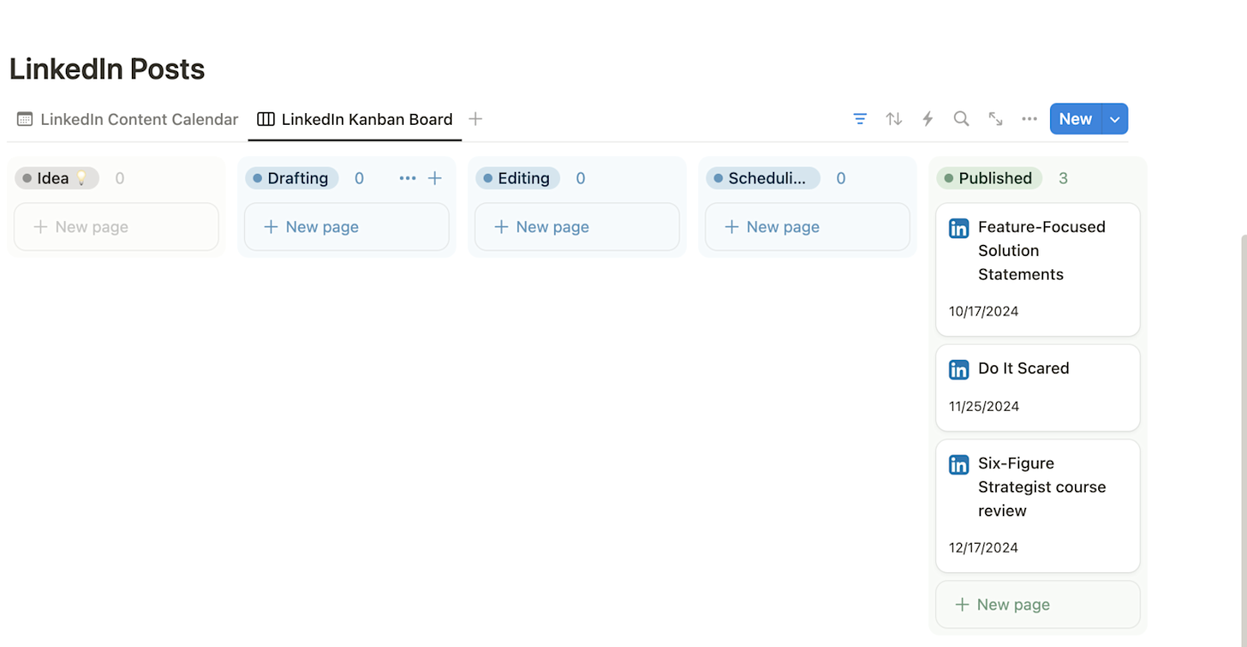The height and width of the screenshot is (647, 1247).
Task: Open the Do It Scared card
Action: tap(1038, 388)
